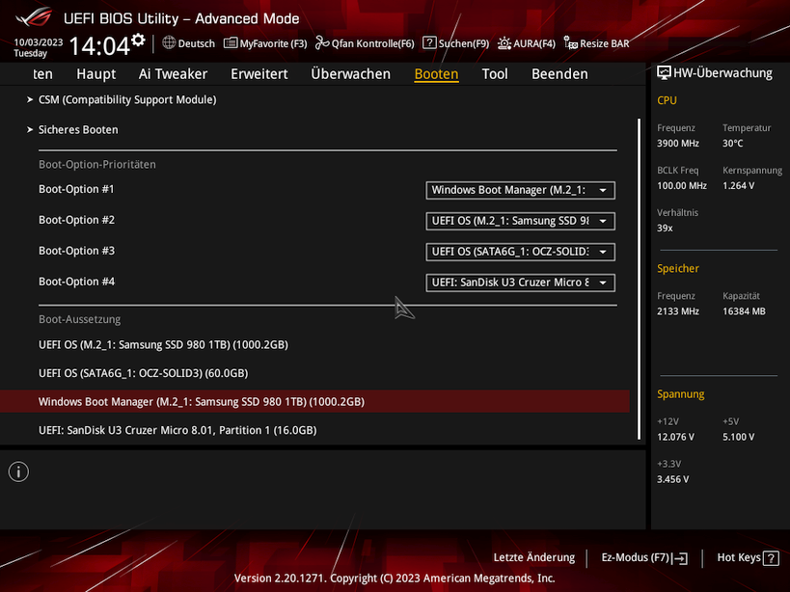Click the Hot Keys question mark icon

click(x=771, y=557)
